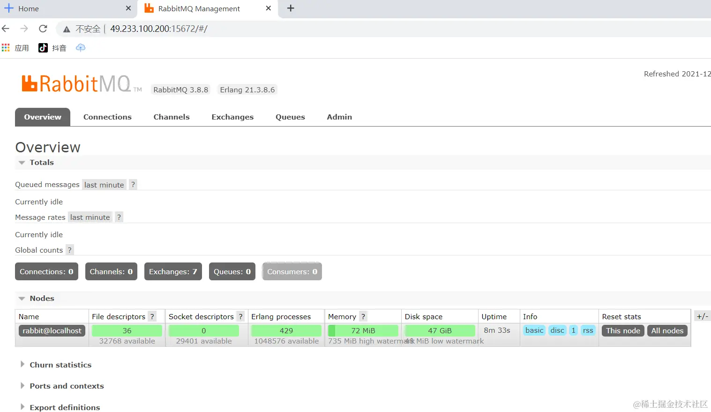
Task: Click the Disk space 47 GiB bar
Action: click(x=440, y=330)
